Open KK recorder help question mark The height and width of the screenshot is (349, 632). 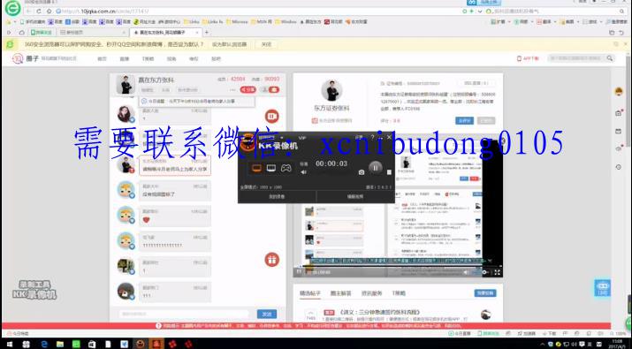(372, 138)
